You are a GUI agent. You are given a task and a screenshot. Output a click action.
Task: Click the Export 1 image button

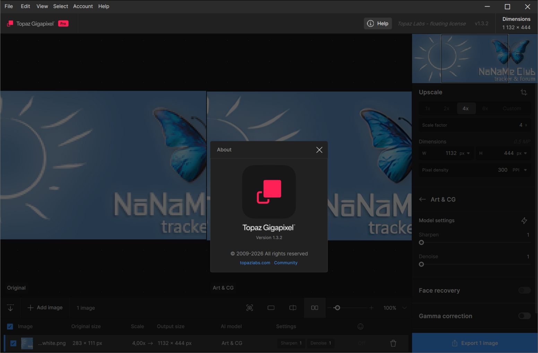475,343
